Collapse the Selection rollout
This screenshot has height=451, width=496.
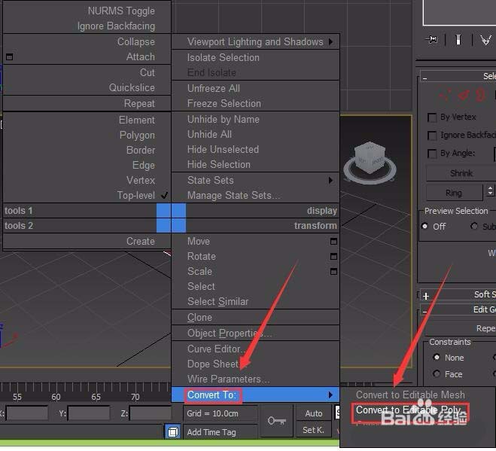[x=424, y=78]
